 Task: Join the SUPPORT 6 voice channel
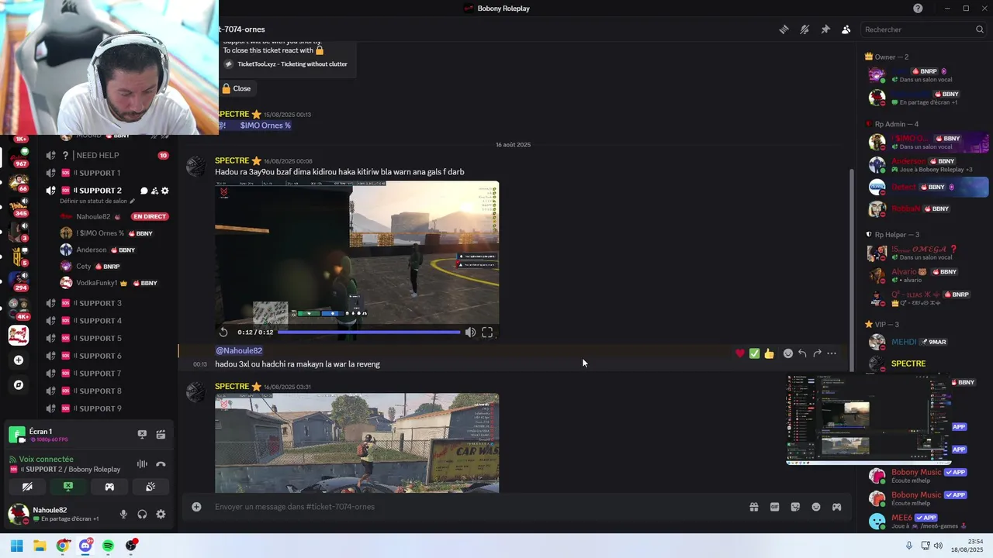pos(109,356)
